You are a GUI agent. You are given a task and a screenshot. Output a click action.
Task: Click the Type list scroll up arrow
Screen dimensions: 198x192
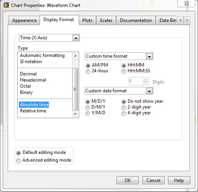point(75,56)
